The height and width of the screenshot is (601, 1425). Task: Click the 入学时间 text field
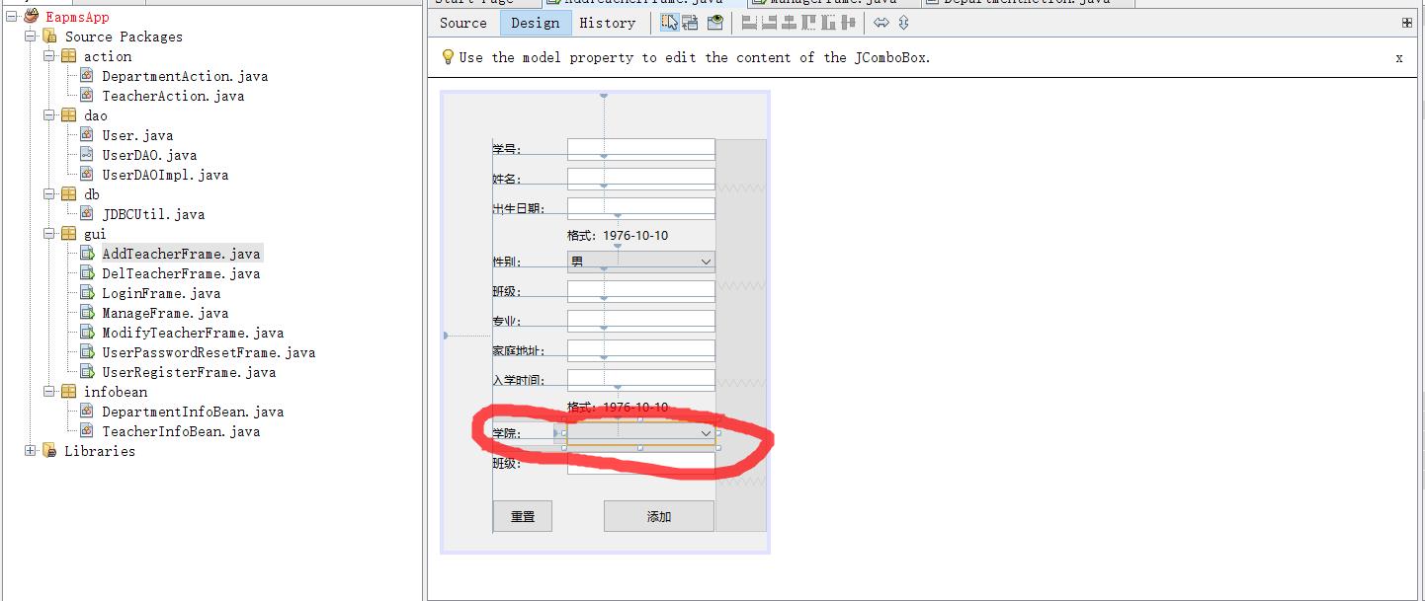click(641, 380)
